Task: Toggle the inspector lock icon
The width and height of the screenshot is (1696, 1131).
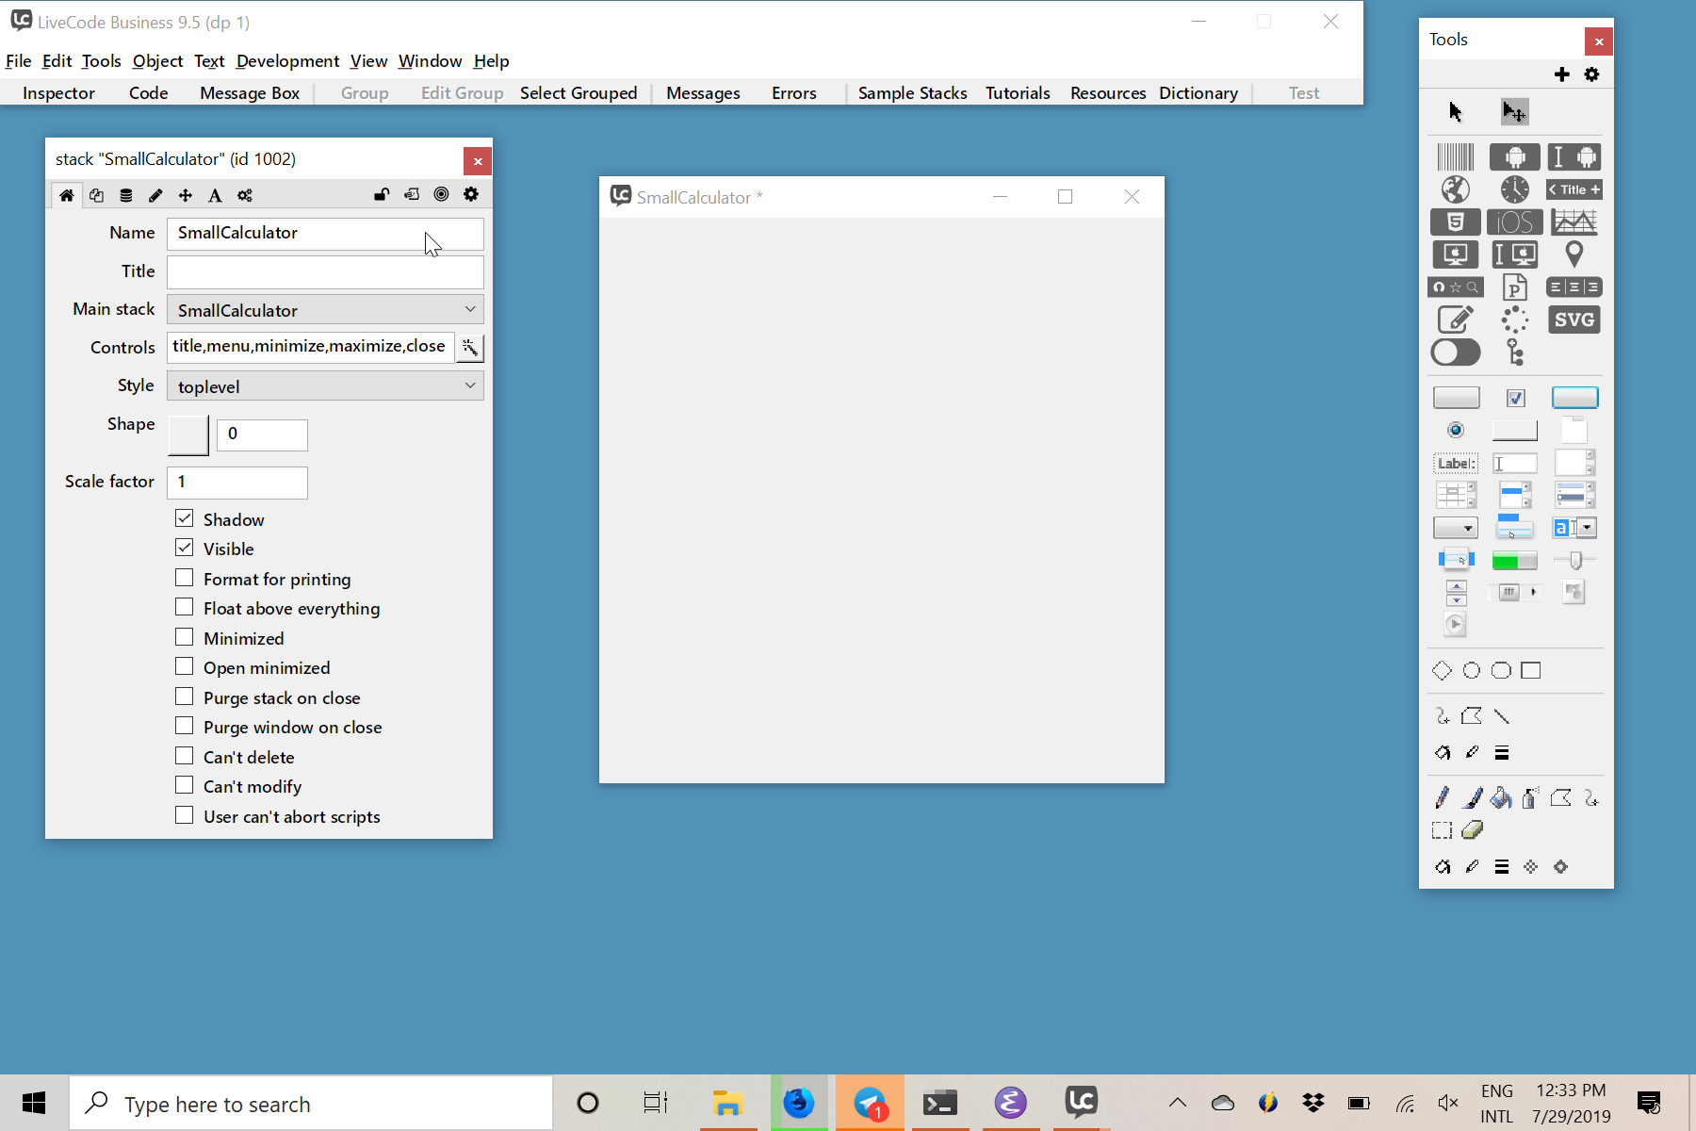Action: tap(382, 194)
